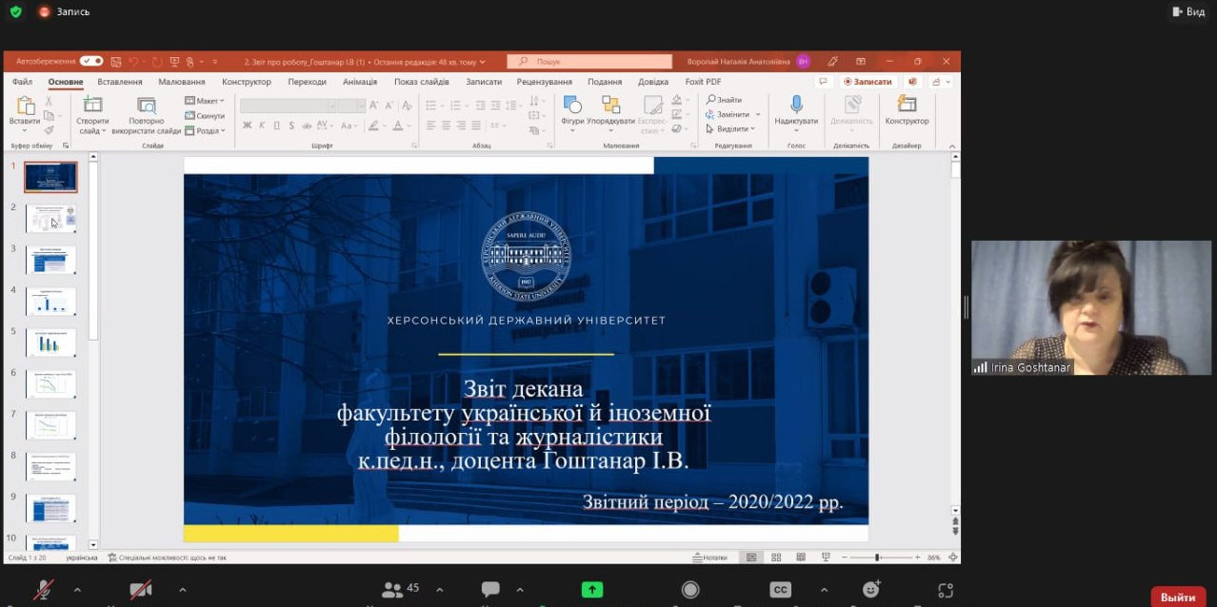
Task: Select slide 2 thumbnail
Action: (x=50, y=219)
